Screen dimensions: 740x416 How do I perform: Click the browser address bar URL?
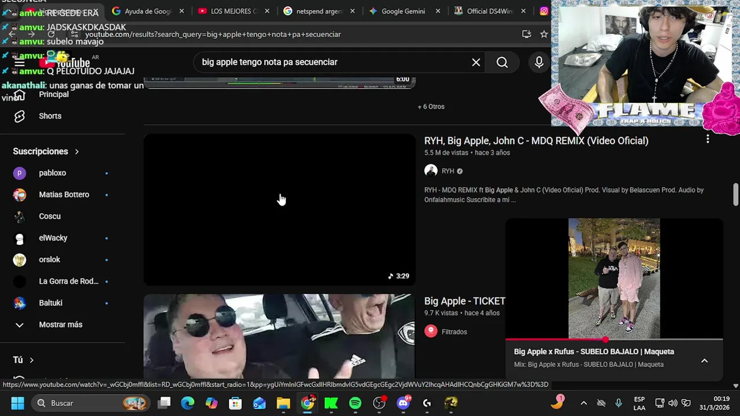[213, 34]
